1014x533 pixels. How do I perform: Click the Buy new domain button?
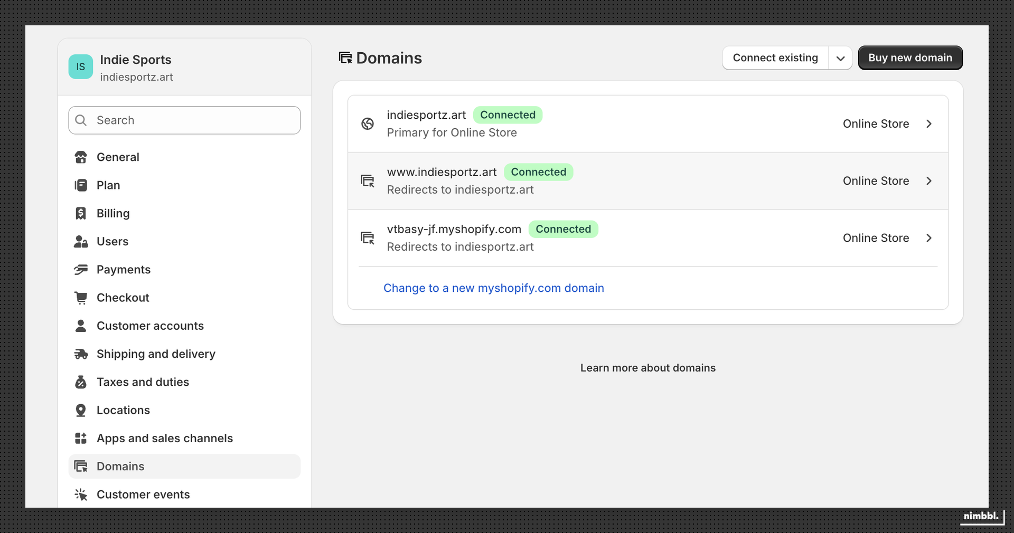tap(910, 58)
